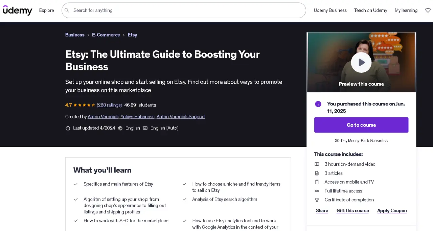Click checkmark beside Algoritm of setting up

pyautogui.click(x=76, y=200)
